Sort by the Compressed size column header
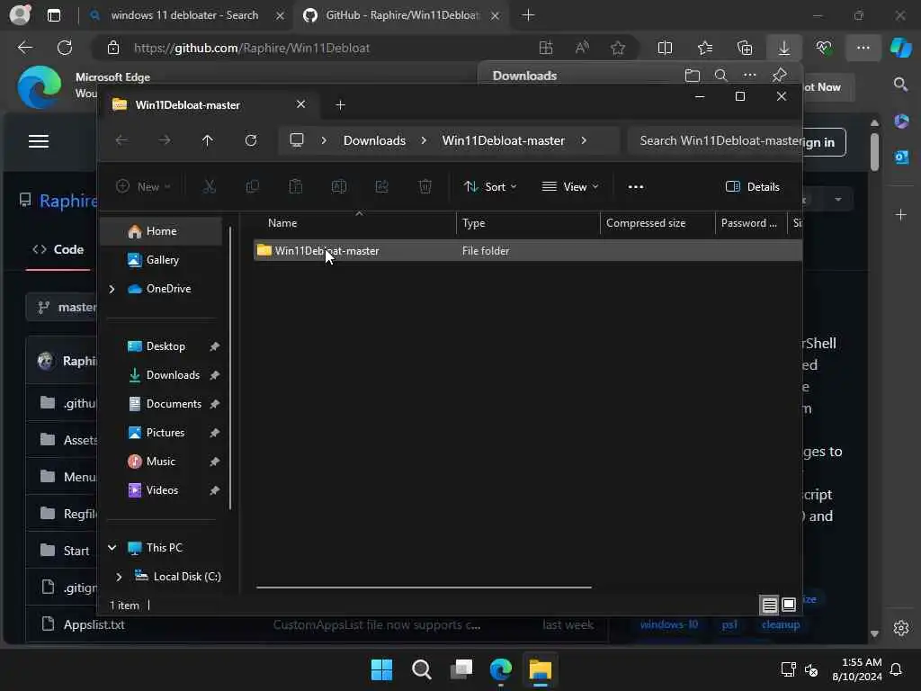 pyautogui.click(x=646, y=223)
